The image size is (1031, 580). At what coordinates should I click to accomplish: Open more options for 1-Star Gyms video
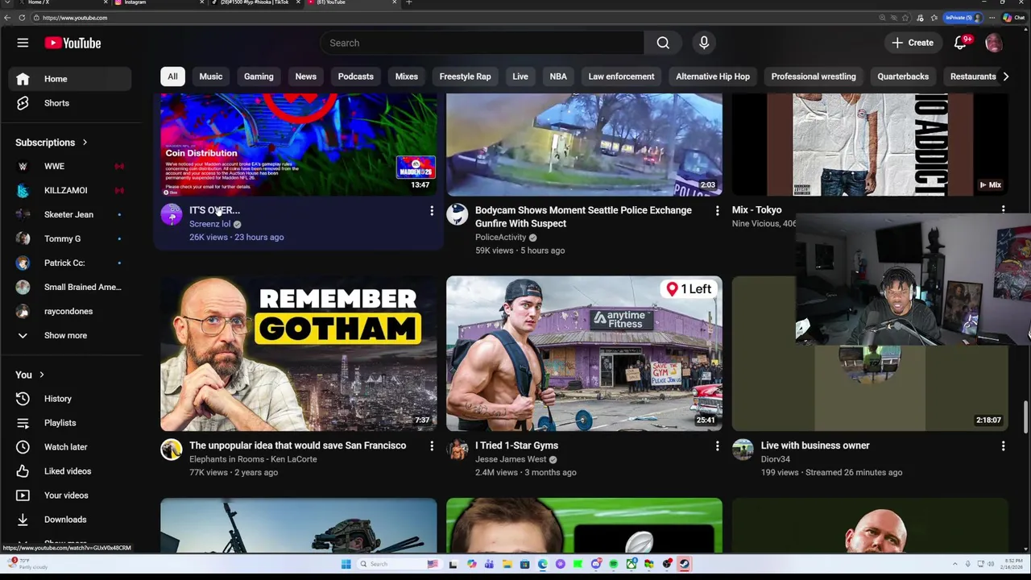[x=717, y=445]
